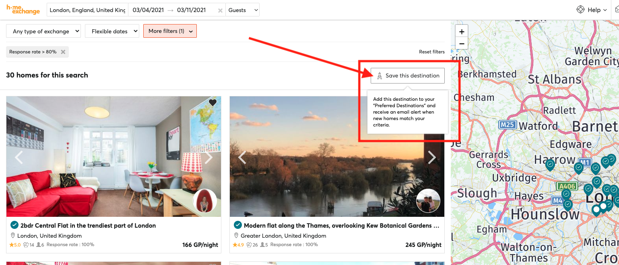Show the next photo of the Thames flat
The width and height of the screenshot is (619, 265).
[x=431, y=157]
